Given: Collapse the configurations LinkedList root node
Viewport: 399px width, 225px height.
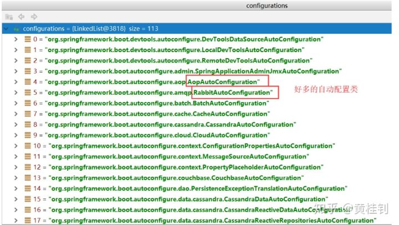Looking at the screenshot, I should [6, 29].
